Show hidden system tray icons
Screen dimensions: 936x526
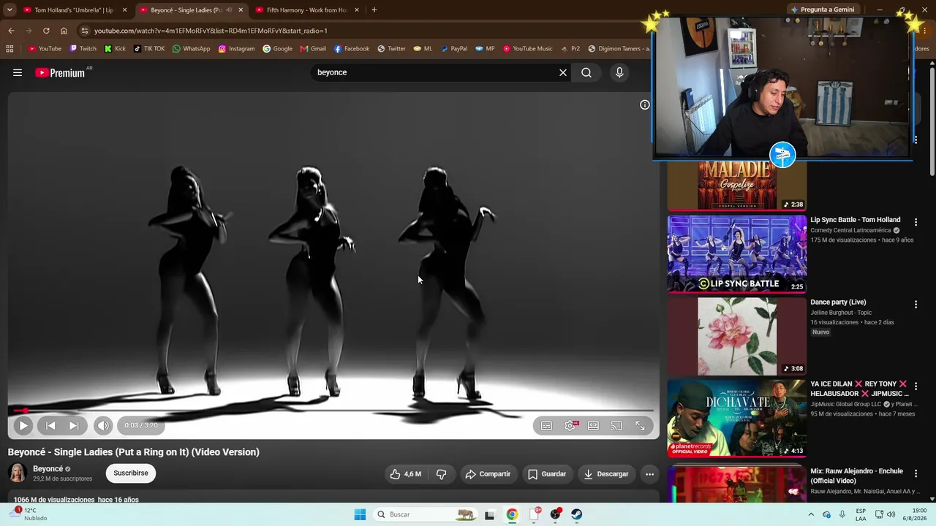pyautogui.click(x=811, y=514)
